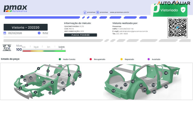Click the red Recuperado legend dot
Screen dimensions: 193x136
91,59
